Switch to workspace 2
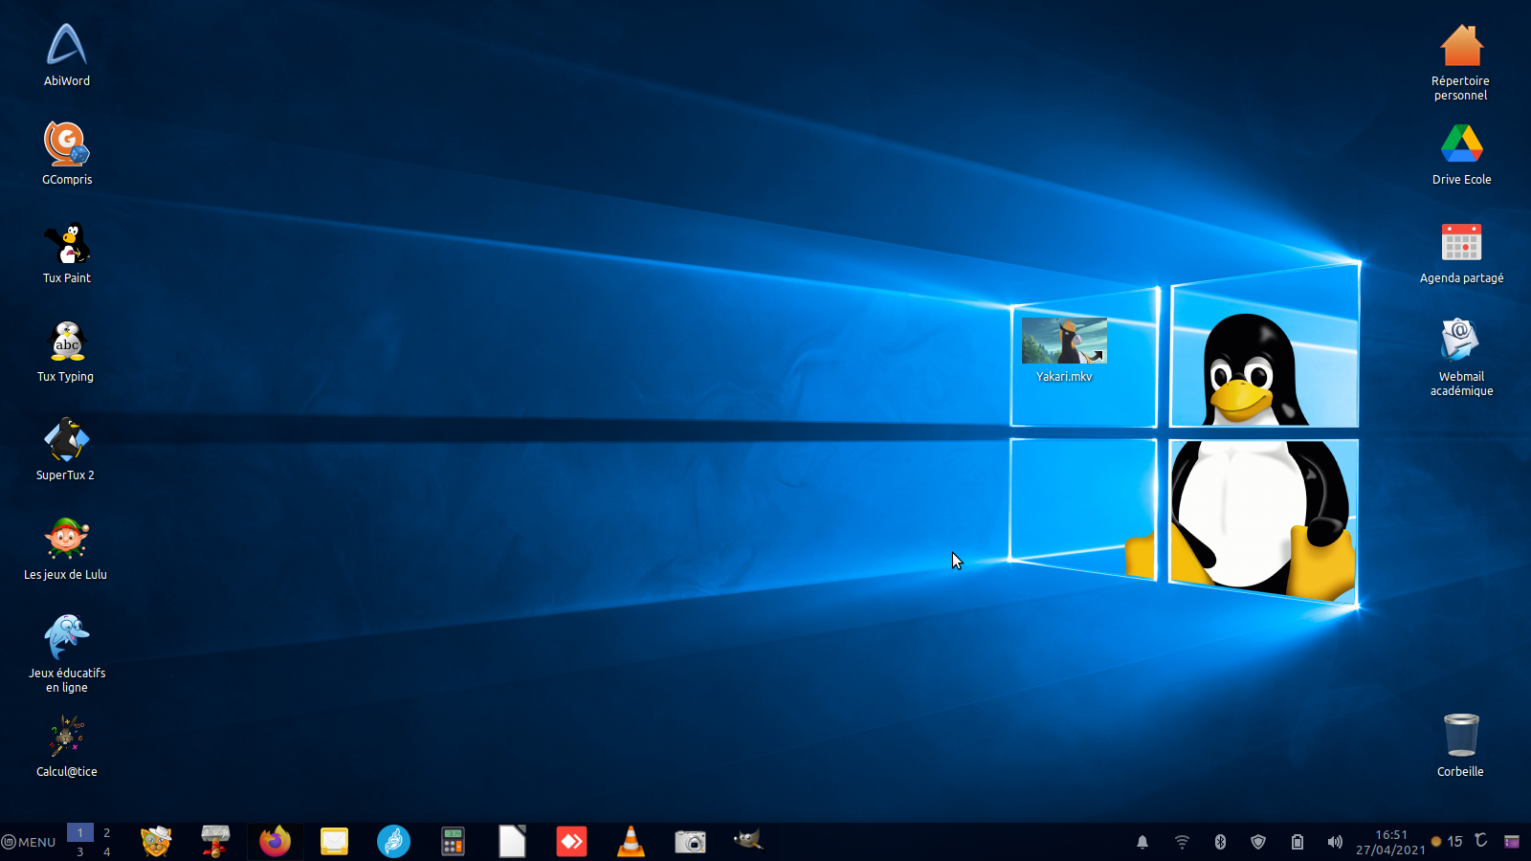The height and width of the screenshot is (861, 1531). click(x=107, y=832)
